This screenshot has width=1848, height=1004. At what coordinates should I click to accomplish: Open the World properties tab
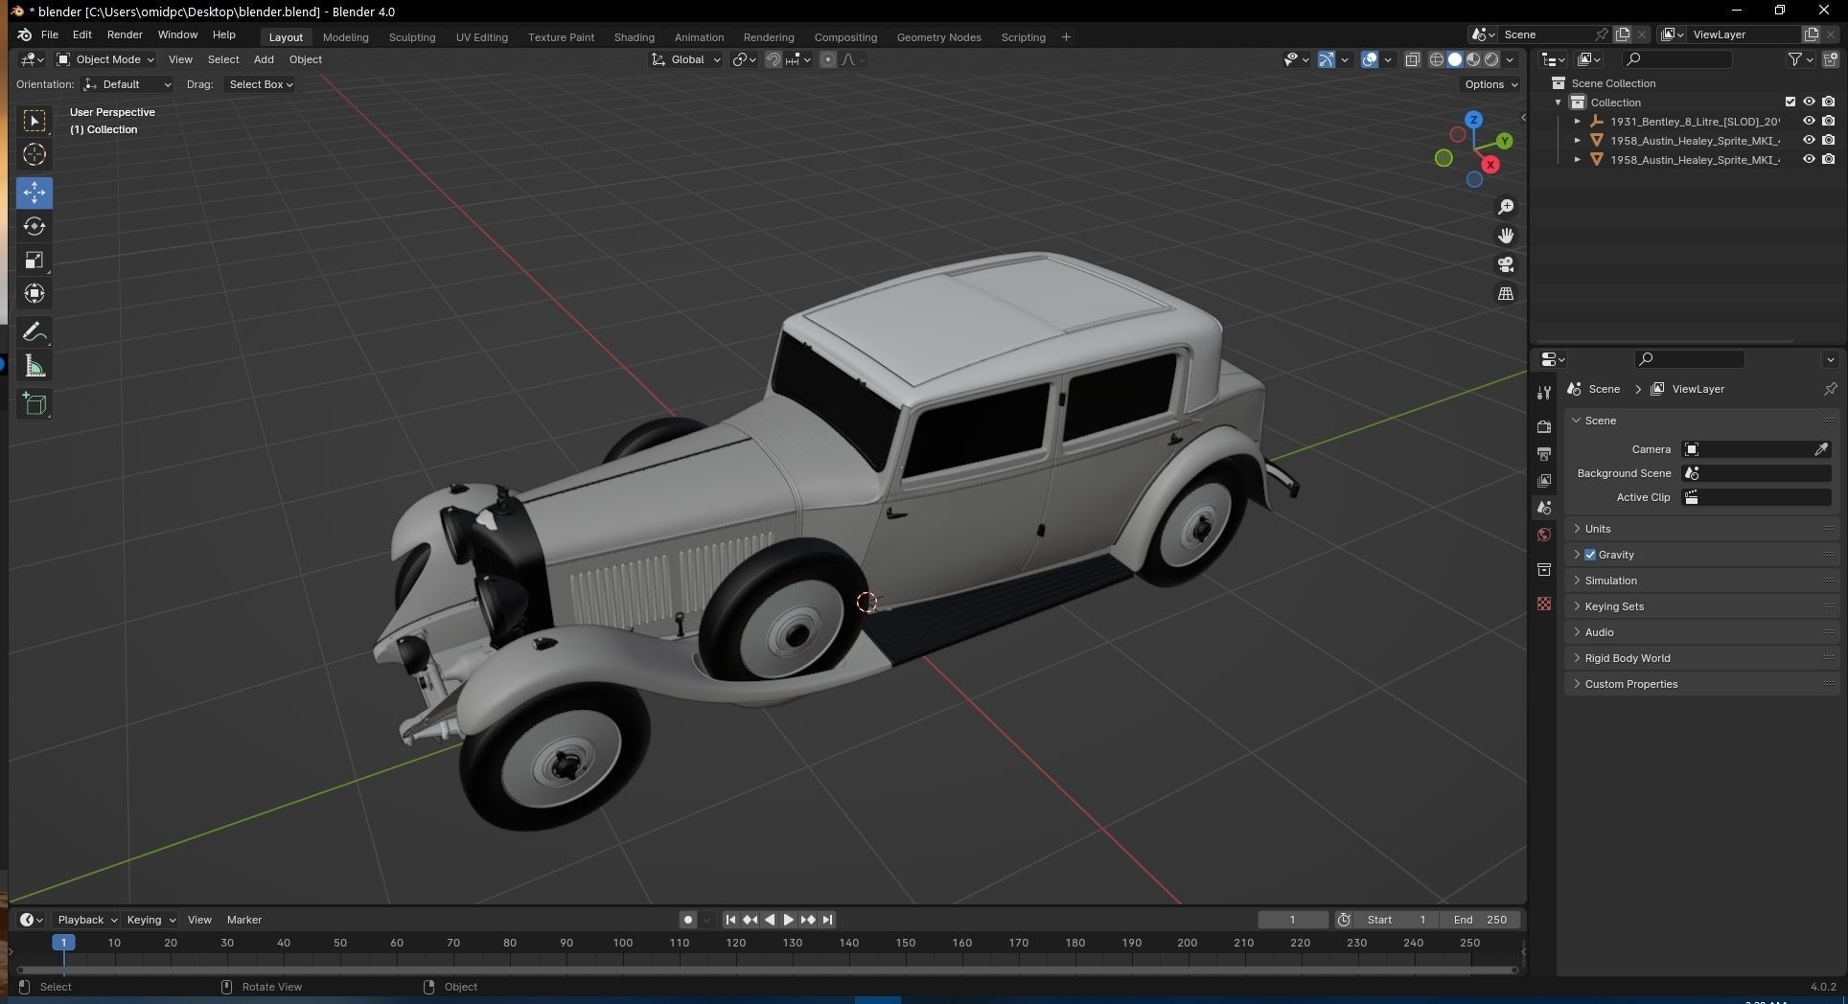[1544, 535]
